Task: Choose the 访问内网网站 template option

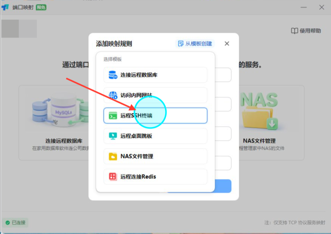Action: [x=155, y=95]
